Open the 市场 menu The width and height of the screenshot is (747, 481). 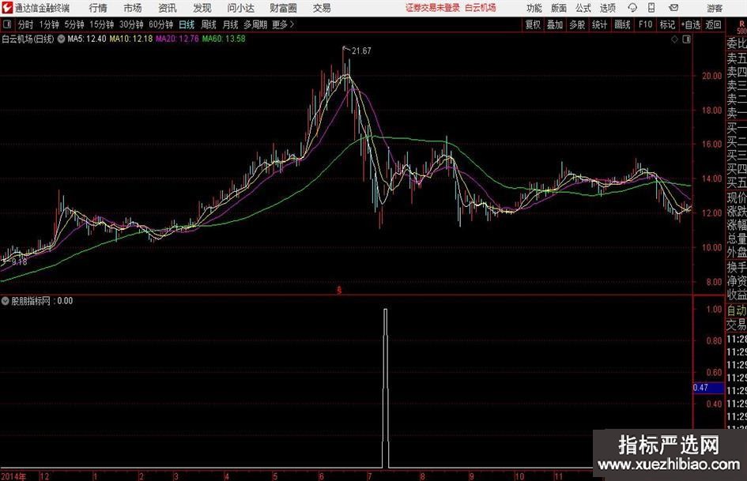tap(133, 8)
